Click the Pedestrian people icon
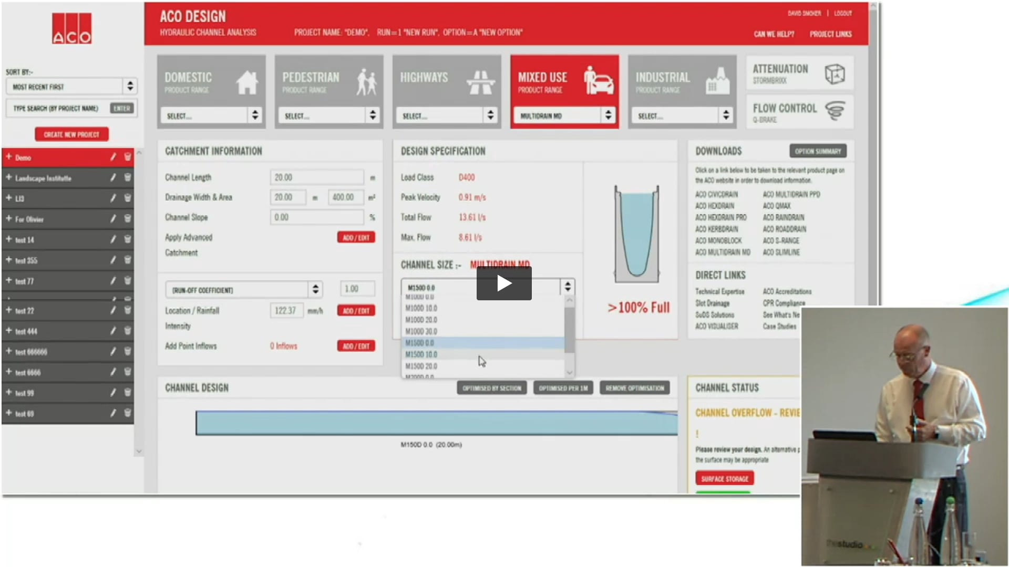 pos(366,82)
